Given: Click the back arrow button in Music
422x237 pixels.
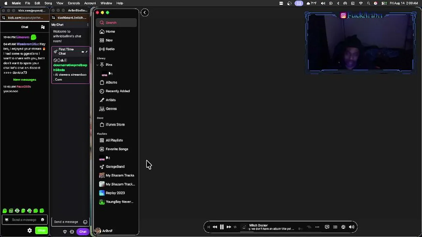Looking at the screenshot, I should 145,13.
